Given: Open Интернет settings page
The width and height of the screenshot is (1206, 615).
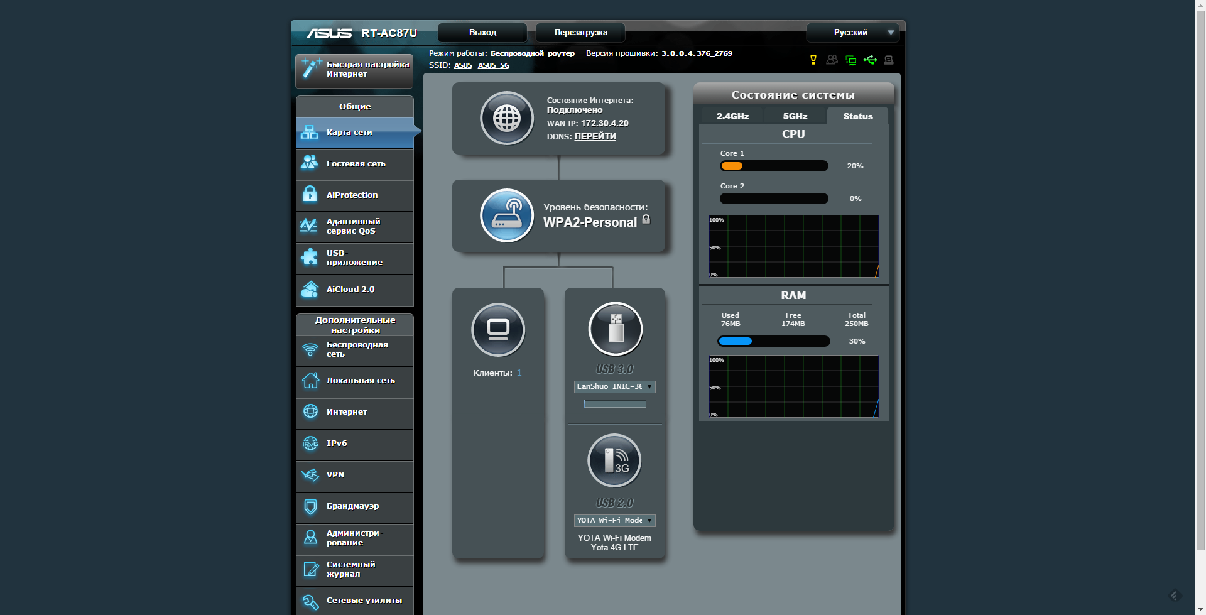Looking at the screenshot, I should [x=355, y=413].
